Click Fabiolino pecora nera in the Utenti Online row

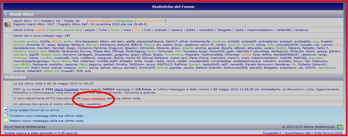tap(65, 30)
